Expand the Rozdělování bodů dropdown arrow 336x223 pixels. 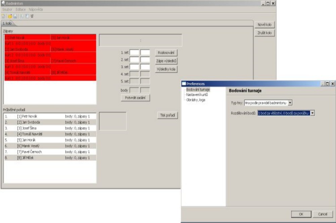[x=312, y=113]
